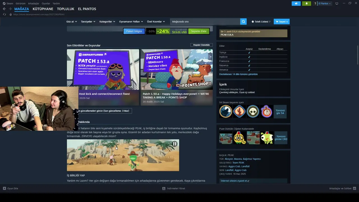Click the Host kick and connect/reconnect fixes title
This screenshot has width=359, height=202.
pyautogui.click(x=104, y=94)
